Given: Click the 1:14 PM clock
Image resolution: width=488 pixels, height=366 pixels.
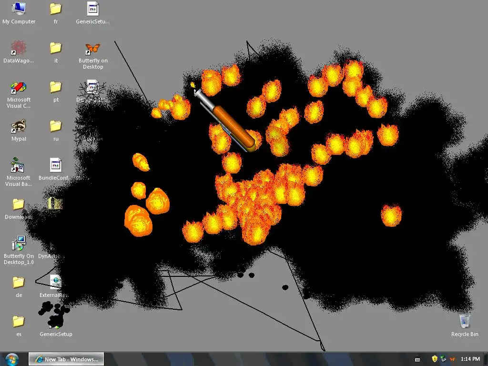Looking at the screenshot, I should 470,359.
